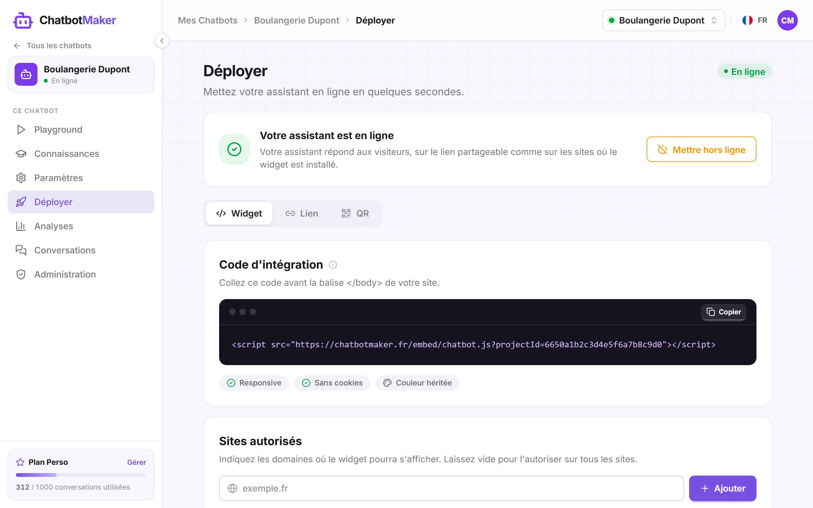This screenshot has height=508, width=813.
Task: Collapse the sidebar with the chevron button
Action: (162, 41)
